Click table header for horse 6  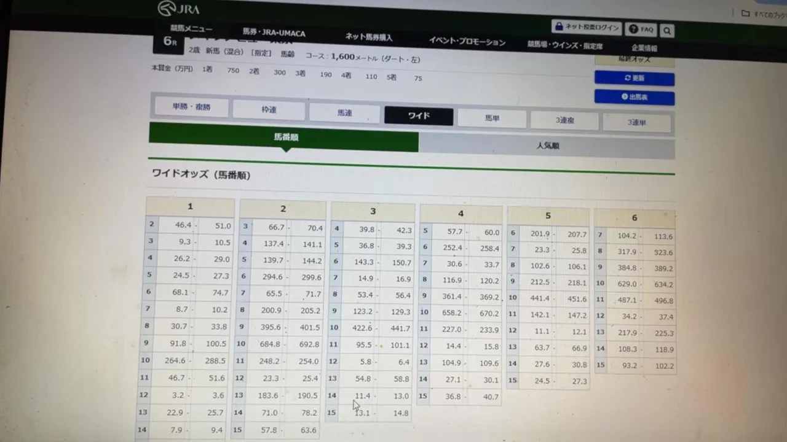click(x=635, y=218)
